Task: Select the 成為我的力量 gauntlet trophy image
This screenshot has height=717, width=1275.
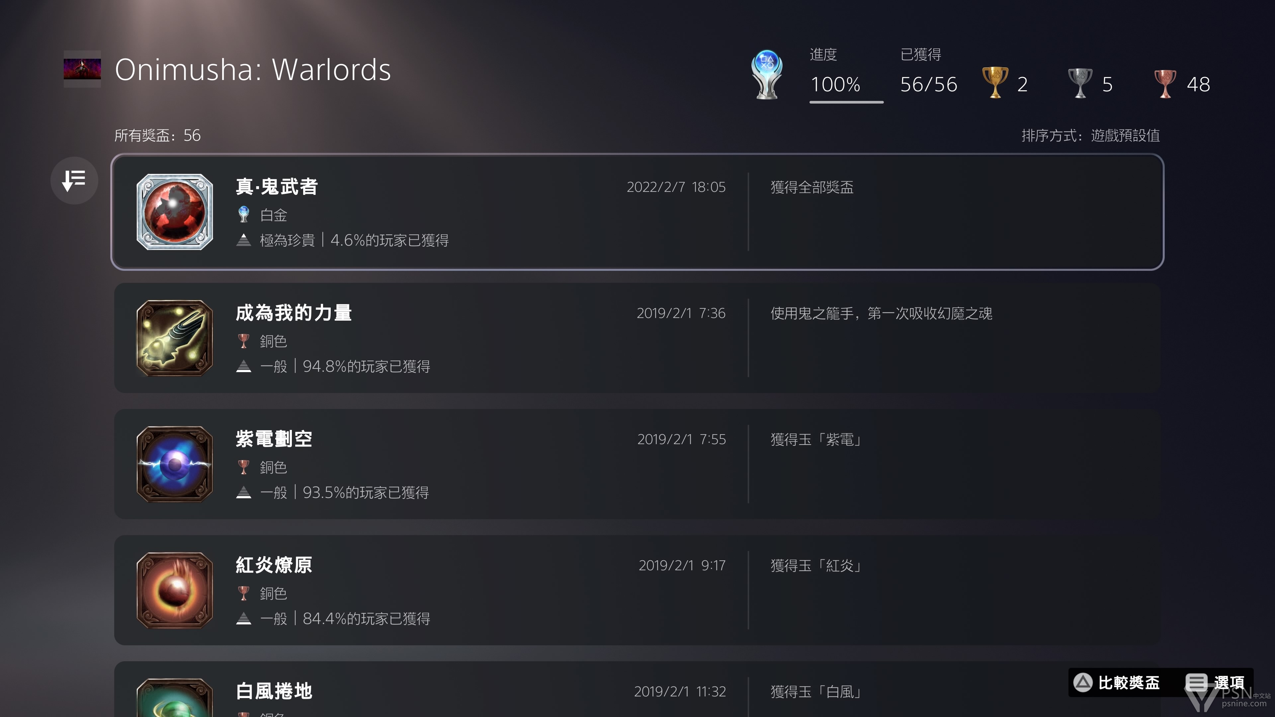Action: pyautogui.click(x=175, y=338)
